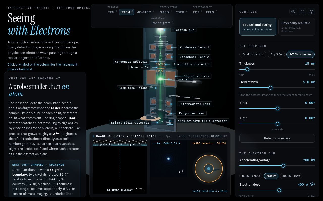Viewport: 323px width, 201px height.
Task: Choose the SrTiO₃ boundary specimen
Action: pyautogui.click(x=300, y=54)
